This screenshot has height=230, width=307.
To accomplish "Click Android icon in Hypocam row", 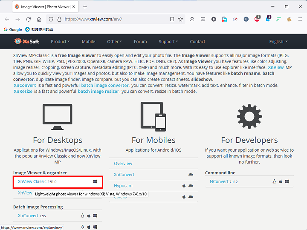I will click(x=191, y=185).
